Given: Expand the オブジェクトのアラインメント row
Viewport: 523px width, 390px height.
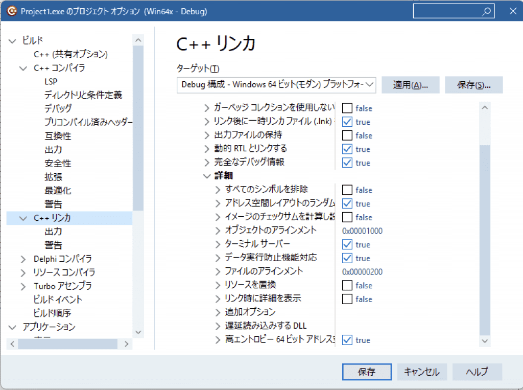Looking at the screenshot, I should (x=218, y=231).
